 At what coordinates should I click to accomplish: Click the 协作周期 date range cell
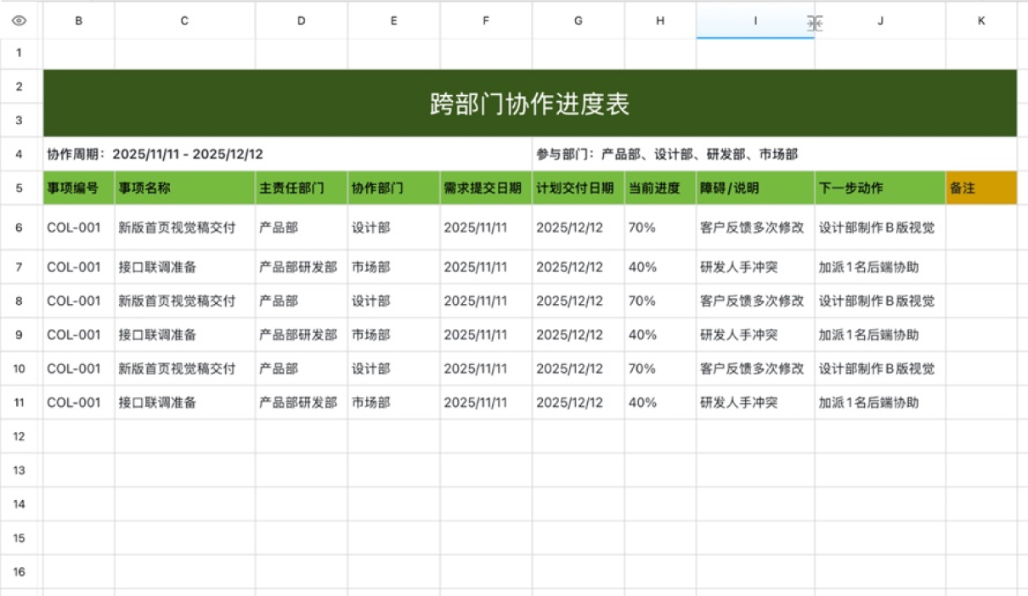pos(287,155)
